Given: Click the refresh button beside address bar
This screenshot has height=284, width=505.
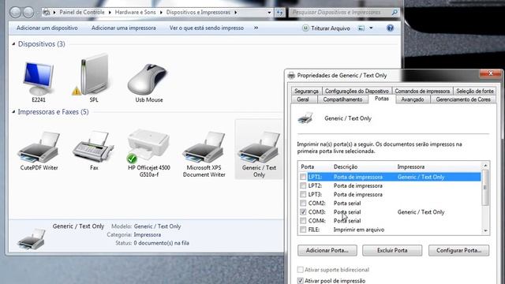Looking at the screenshot, I should pos(279,13).
